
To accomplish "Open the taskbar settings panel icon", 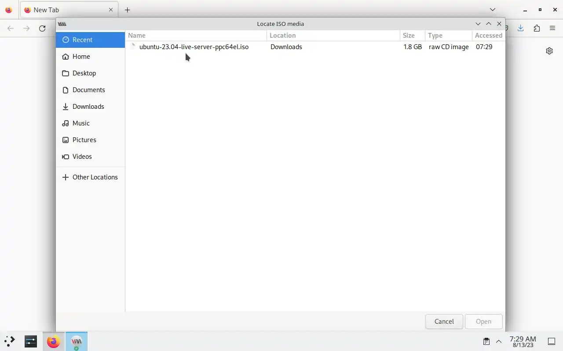I will [31, 341].
